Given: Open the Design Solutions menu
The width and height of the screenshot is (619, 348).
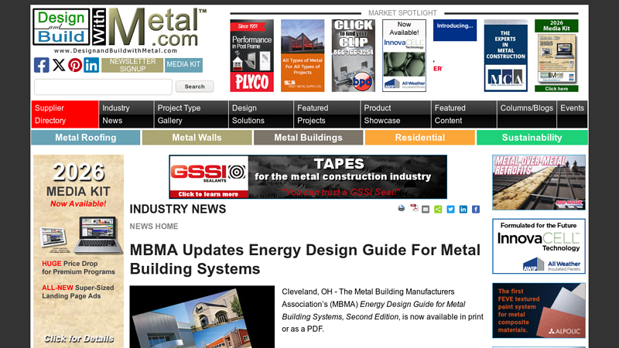Looking at the screenshot, I should pyautogui.click(x=261, y=114).
